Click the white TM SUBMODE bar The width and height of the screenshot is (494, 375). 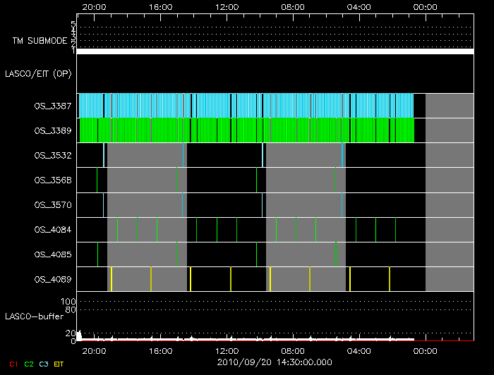point(275,51)
